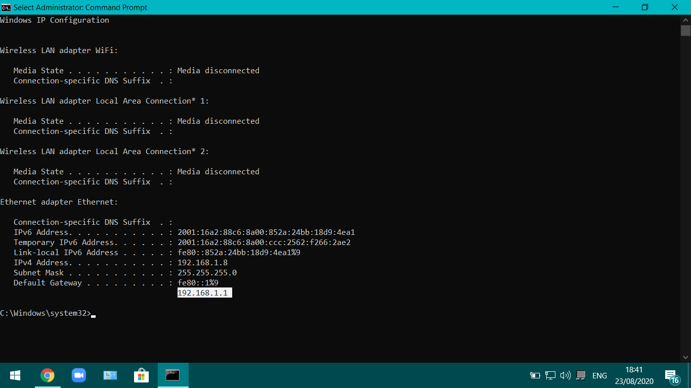This screenshot has width=691, height=388.
Task: Launch Google Chrome from the taskbar
Action: point(48,375)
